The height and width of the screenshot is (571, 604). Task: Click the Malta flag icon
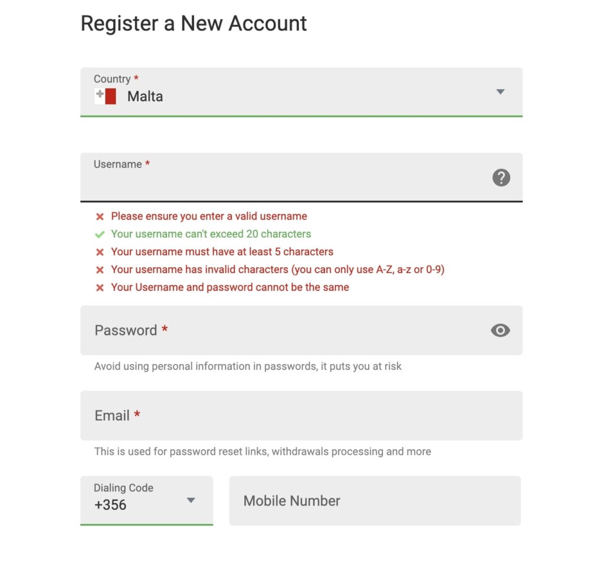click(105, 96)
